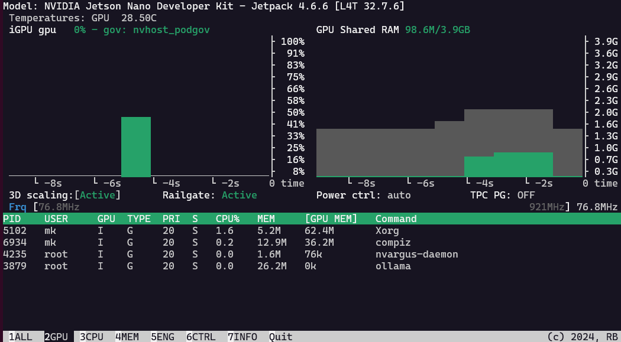Select the Xorg process row

pyautogui.click(x=387, y=230)
